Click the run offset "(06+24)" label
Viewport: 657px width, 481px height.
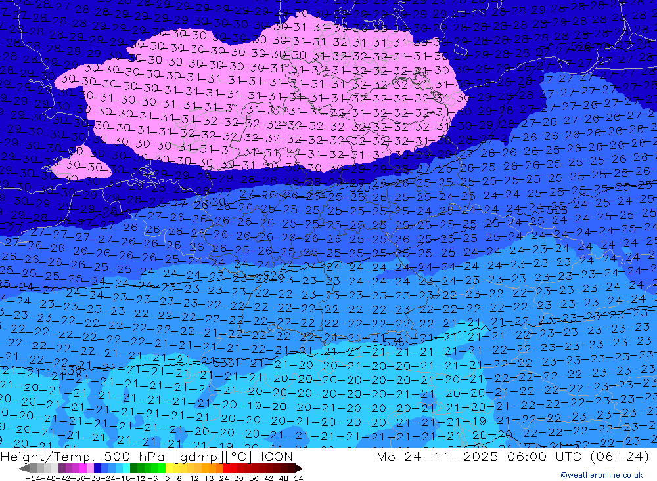tap(620, 456)
